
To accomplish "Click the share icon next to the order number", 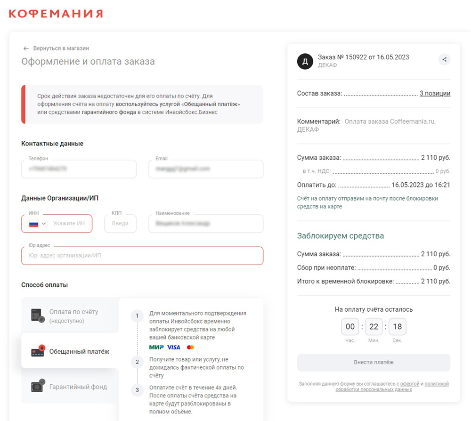I will tap(444, 59).
